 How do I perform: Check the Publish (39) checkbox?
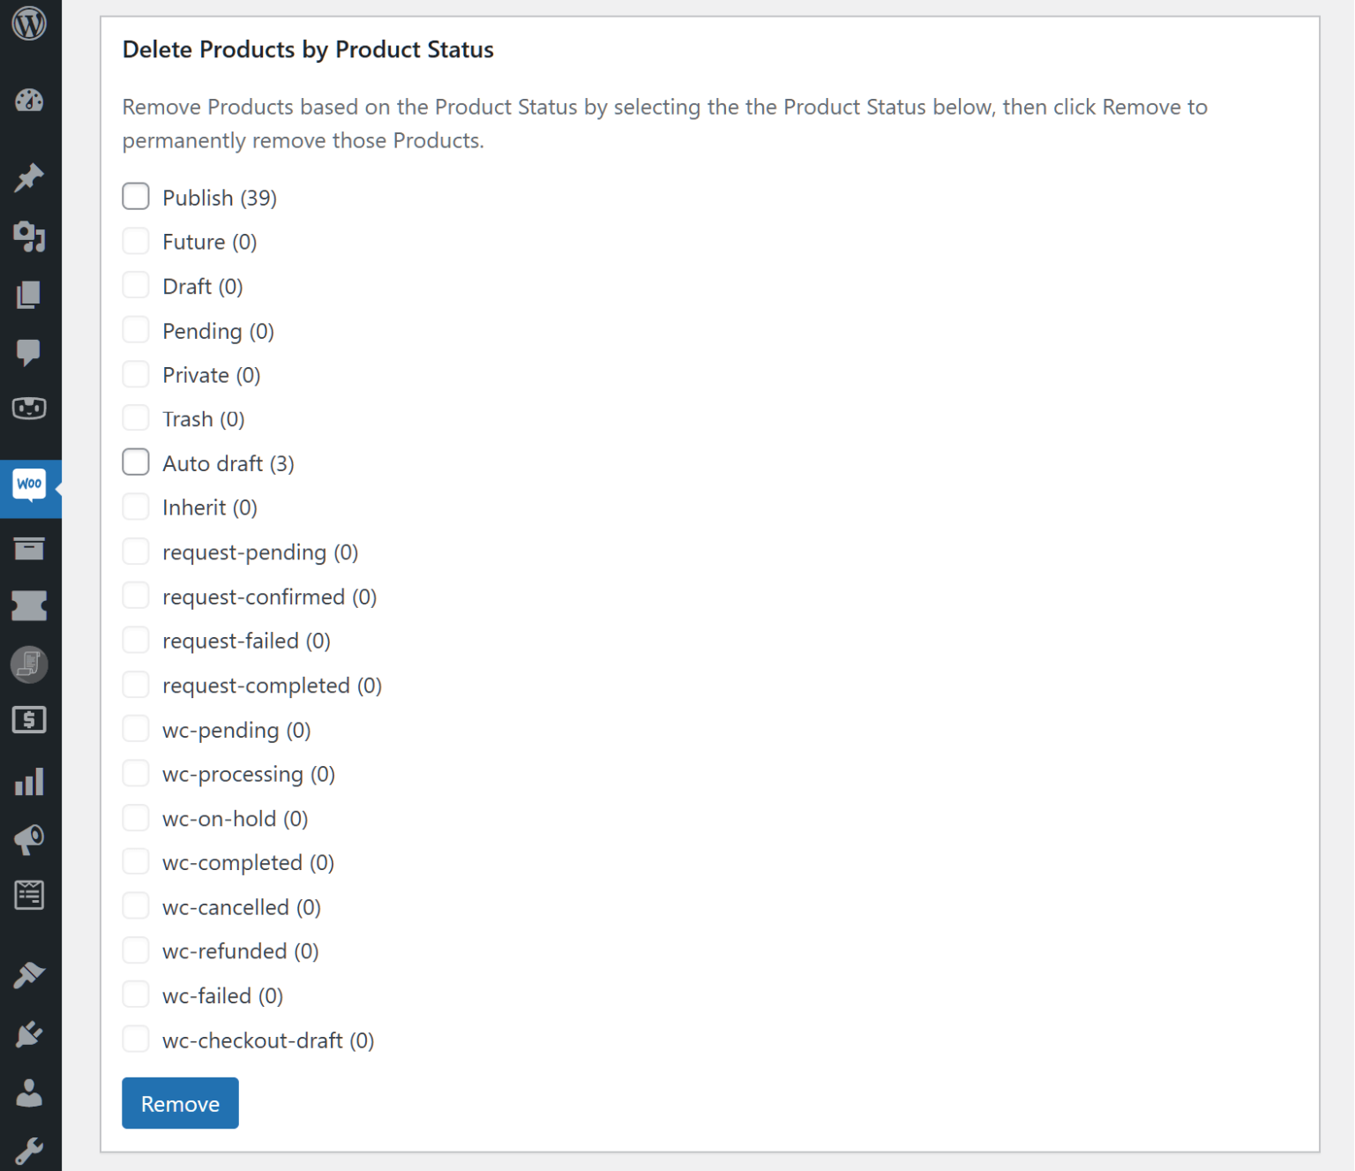tap(135, 196)
